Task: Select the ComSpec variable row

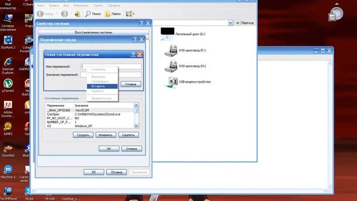Action: tap(89, 114)
